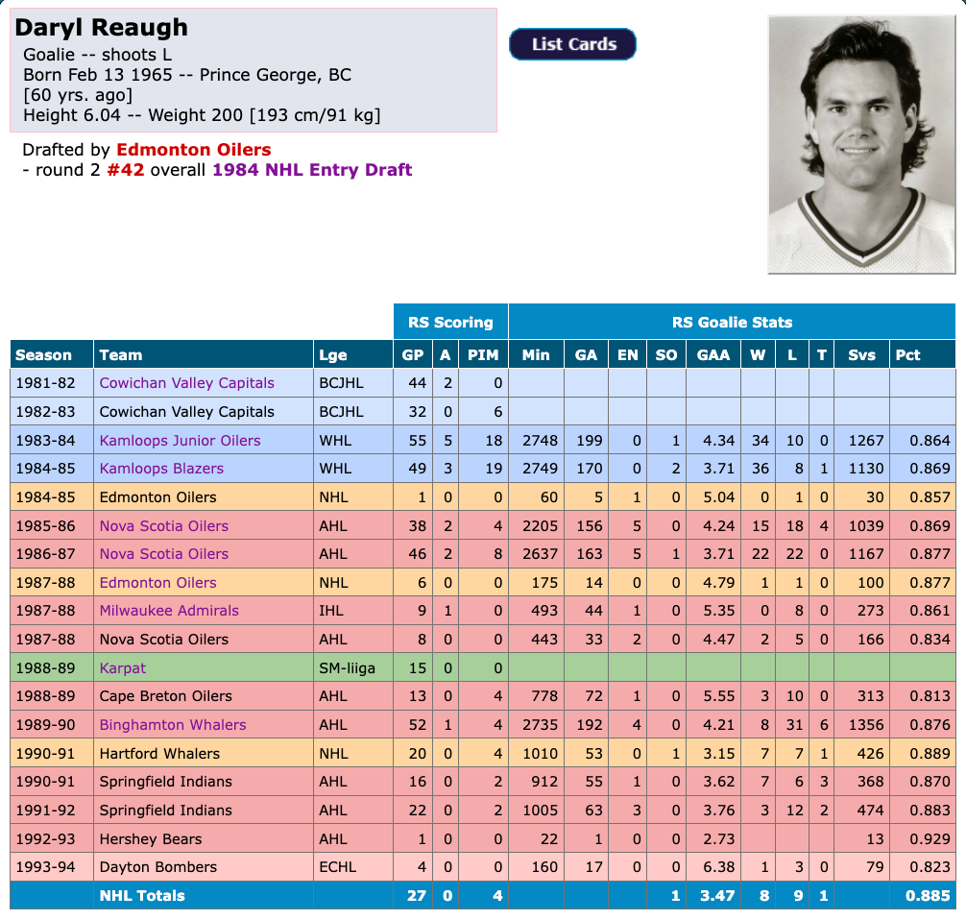
Task: Open the List Cards button
Action: [572, 44]
